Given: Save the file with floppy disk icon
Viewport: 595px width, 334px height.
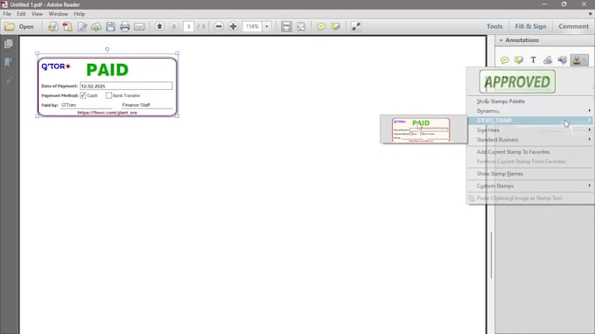Looking at the screenshot, I should [110, 26].
